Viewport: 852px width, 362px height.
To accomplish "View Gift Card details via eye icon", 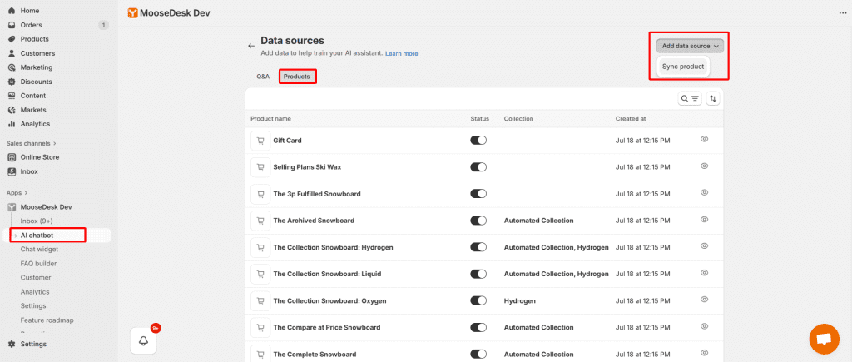I will coord(704,139).
